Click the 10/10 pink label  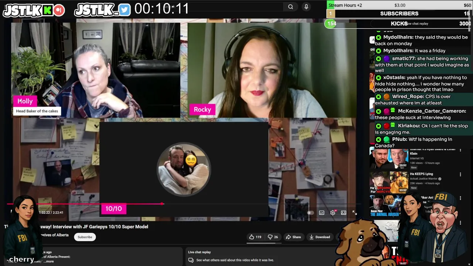(114, 209)
